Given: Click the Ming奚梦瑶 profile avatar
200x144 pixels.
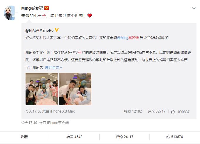Looking at the screenshot, I should pyautogui.click(x=9, y=13).
